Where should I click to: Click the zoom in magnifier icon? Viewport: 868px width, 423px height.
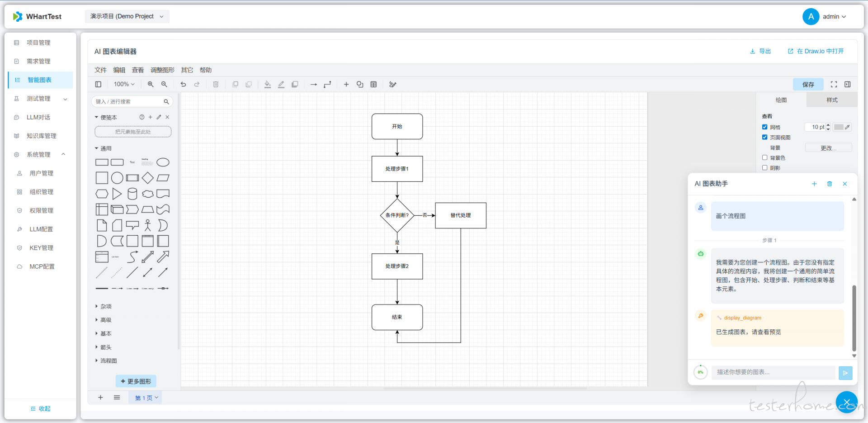151,84
